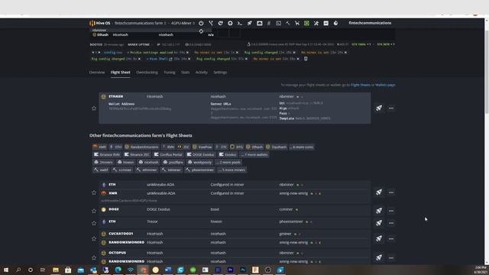Image resolution: width=489 pixels, height=275 pixels.
Task: Open the remote shell terminal prompt icon
Action: pyautogui.click(x=239, y=23)
